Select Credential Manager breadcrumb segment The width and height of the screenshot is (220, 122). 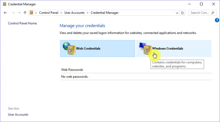point(105,13)
